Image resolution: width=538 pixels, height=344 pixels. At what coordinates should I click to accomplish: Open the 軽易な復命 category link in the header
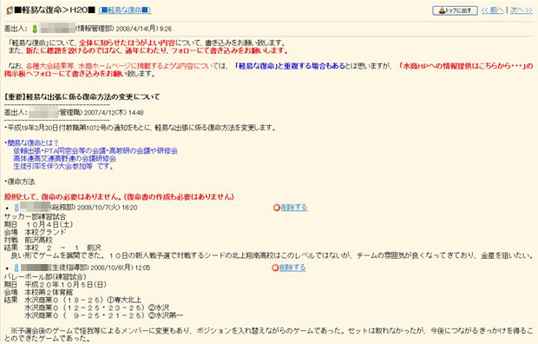[125, 10]
